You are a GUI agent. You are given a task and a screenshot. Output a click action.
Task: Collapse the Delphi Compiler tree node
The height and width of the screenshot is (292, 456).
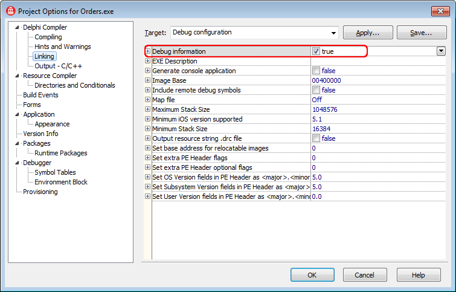click(18, 27)
